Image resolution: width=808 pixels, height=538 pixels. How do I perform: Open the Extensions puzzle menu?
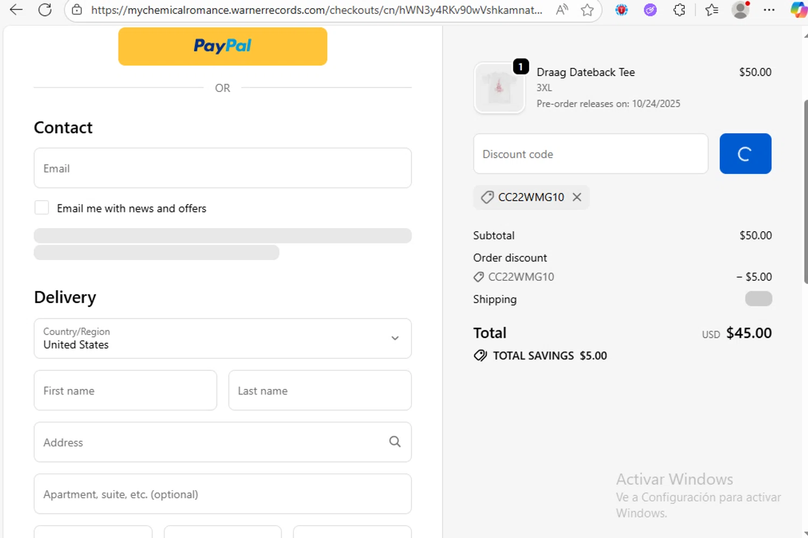pyautogui.click(x=679, y=10)
